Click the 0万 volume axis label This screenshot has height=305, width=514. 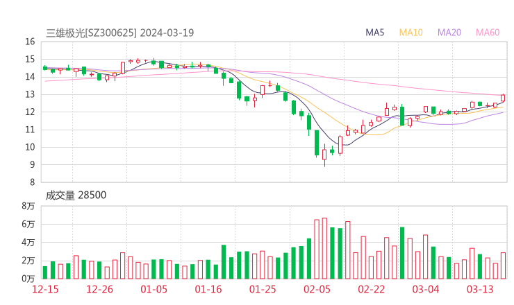click(x=28, y=279)
